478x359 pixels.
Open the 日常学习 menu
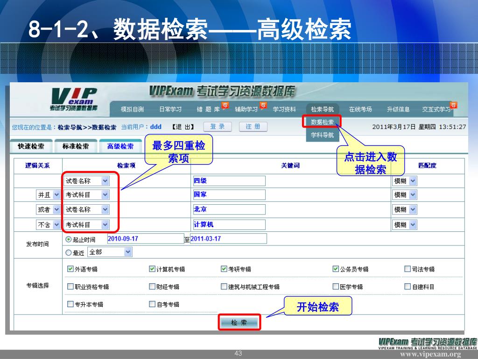click(170, 109)
